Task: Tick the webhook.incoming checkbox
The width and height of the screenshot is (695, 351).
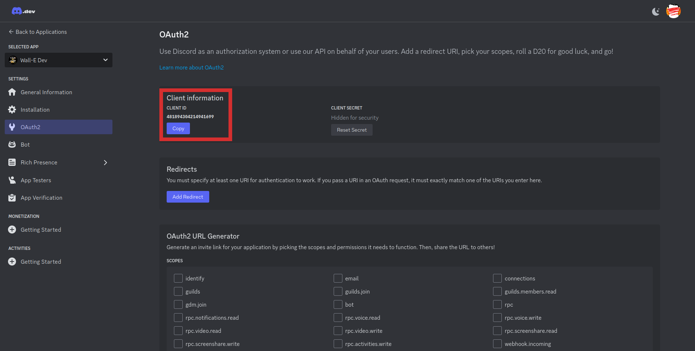Action: 497,344
